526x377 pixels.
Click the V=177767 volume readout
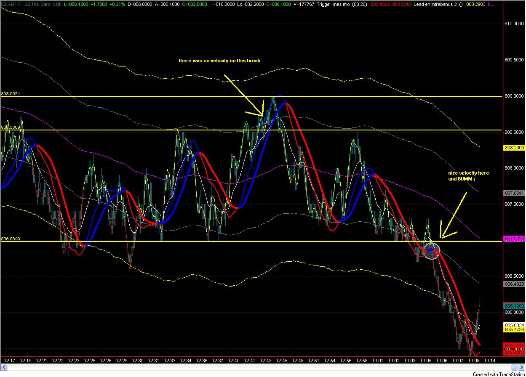coord(304,4)
